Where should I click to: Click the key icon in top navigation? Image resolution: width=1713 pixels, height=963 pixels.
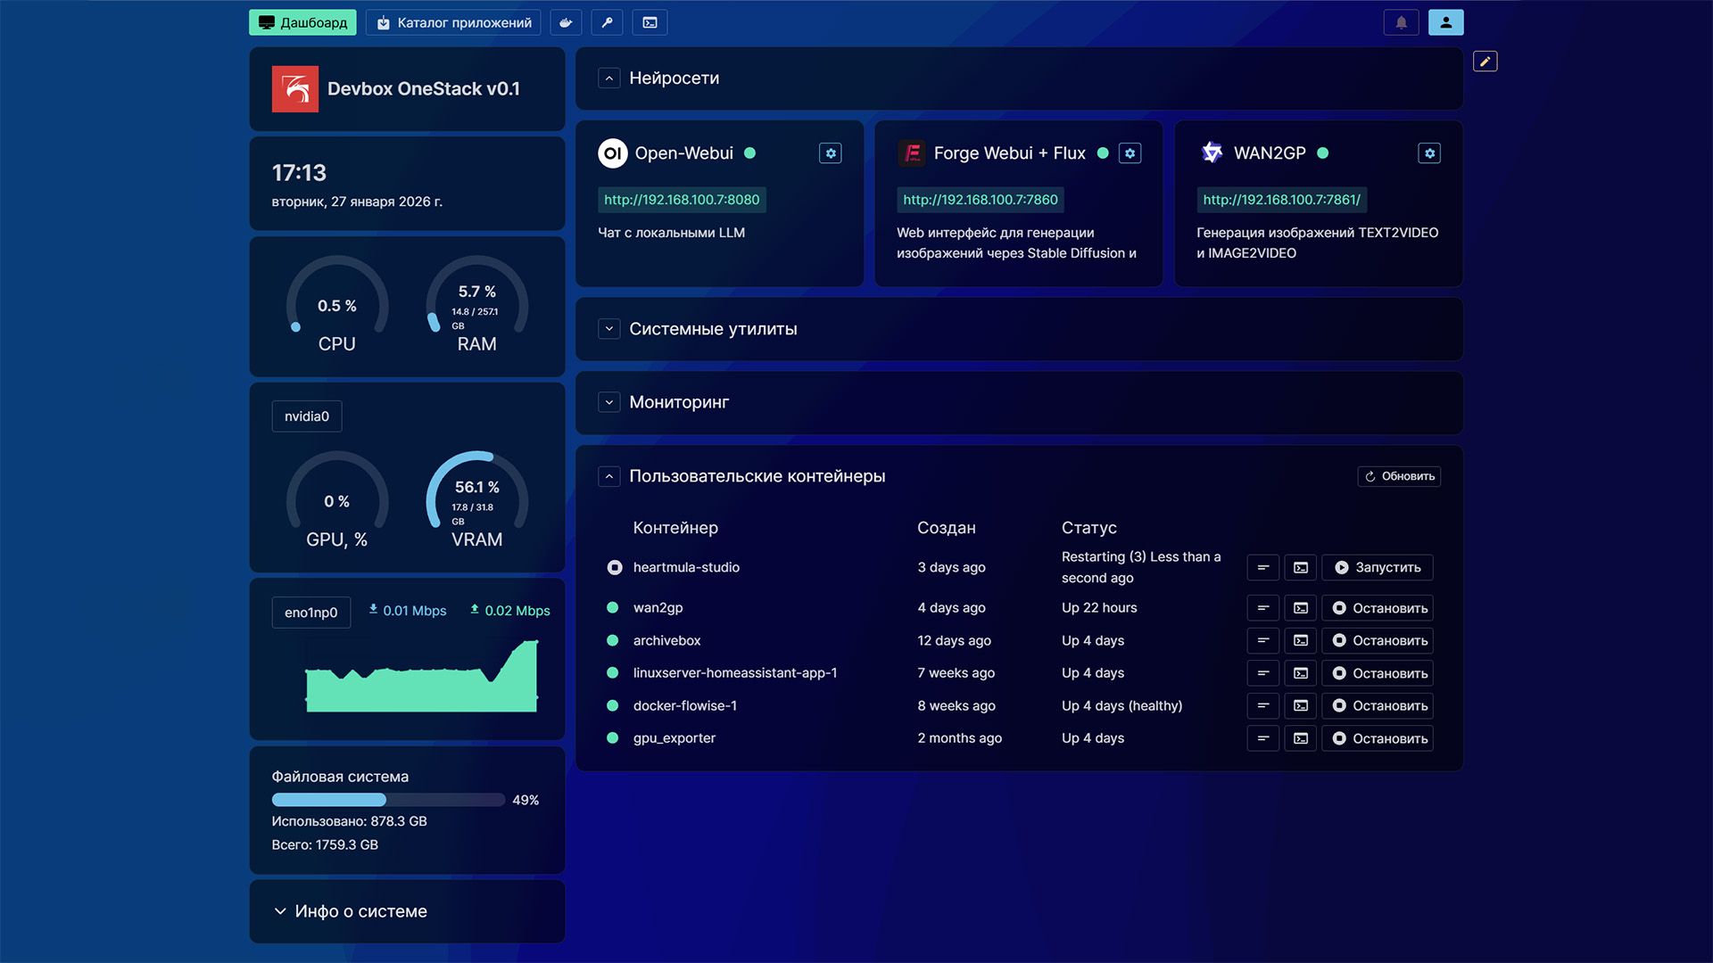[608, 22]
